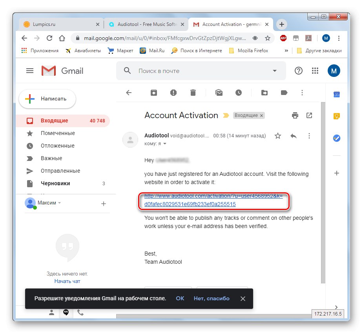
Task: Open the labels icon in toolbar
Action: pyautogui.click(x=284, y=93)
